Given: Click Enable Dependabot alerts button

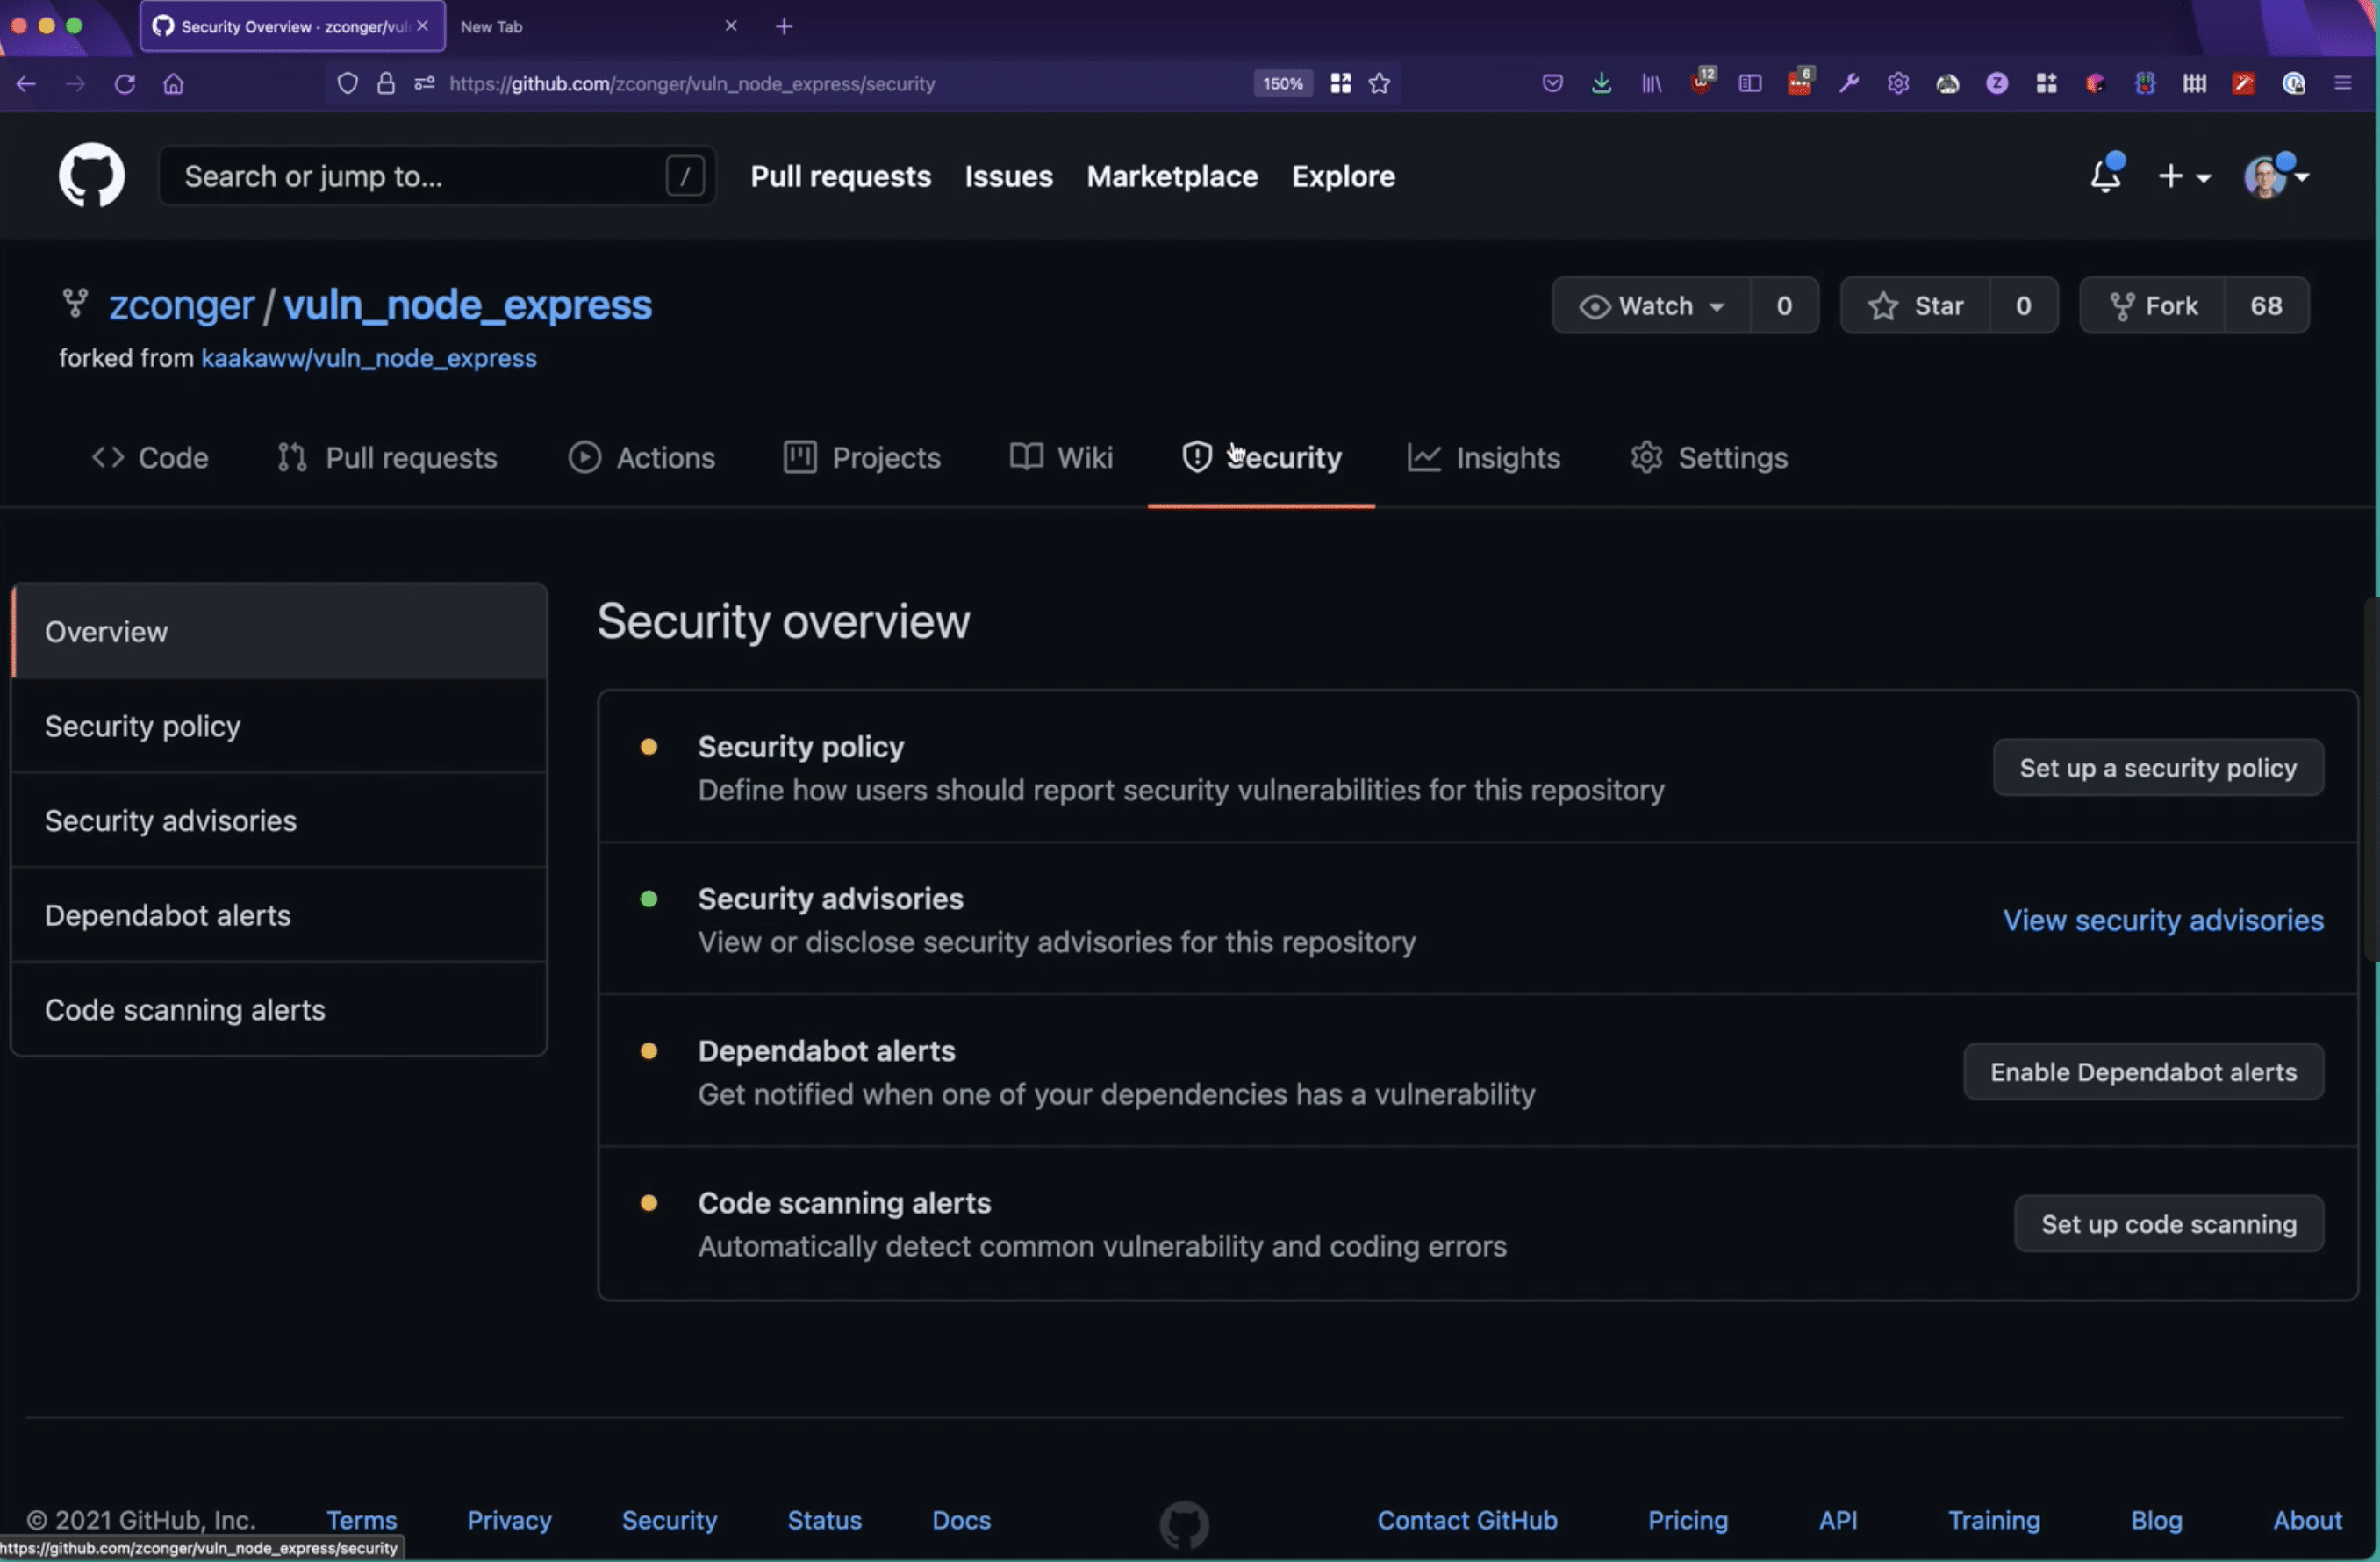Looking at the screenshot, I should click(x=2143, y=1071).
